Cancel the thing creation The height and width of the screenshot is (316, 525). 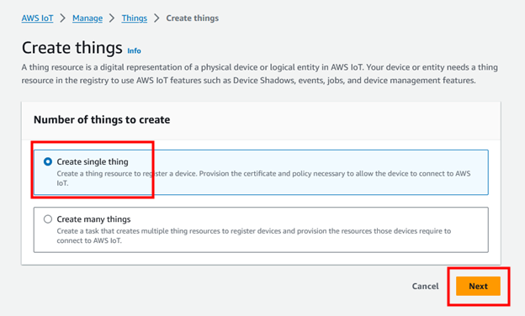pos(425,287)
